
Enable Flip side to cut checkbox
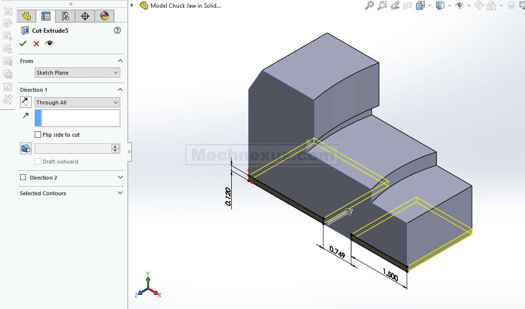(38, 135)
